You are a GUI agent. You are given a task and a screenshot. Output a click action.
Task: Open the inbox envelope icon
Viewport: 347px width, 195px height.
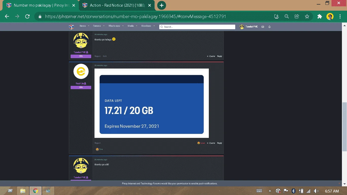click(x=263, y=27)
